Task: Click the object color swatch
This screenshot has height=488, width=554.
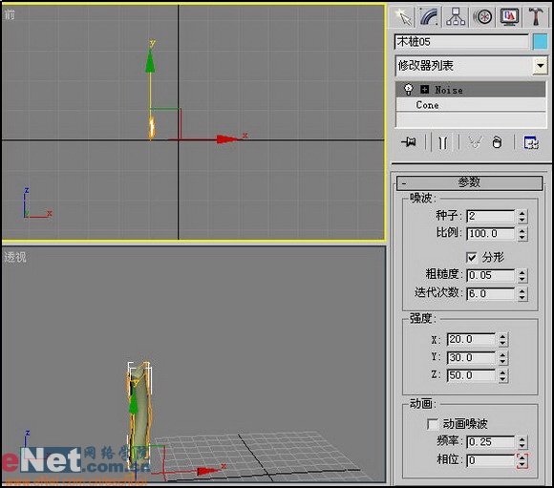Action: pyautogui.click(x=540, y=42)
